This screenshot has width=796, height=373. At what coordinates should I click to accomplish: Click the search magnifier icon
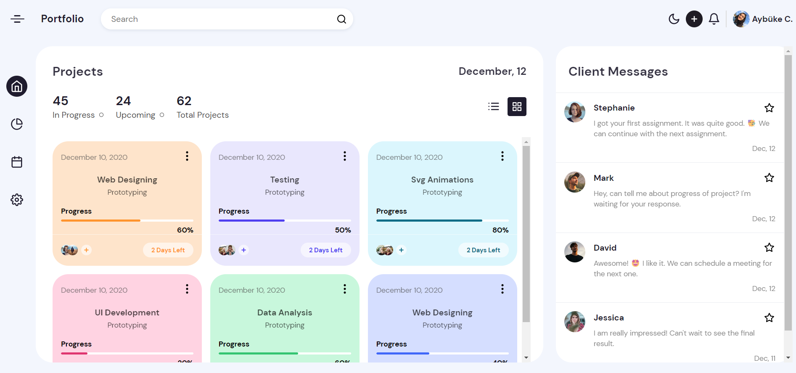point(341,19)
